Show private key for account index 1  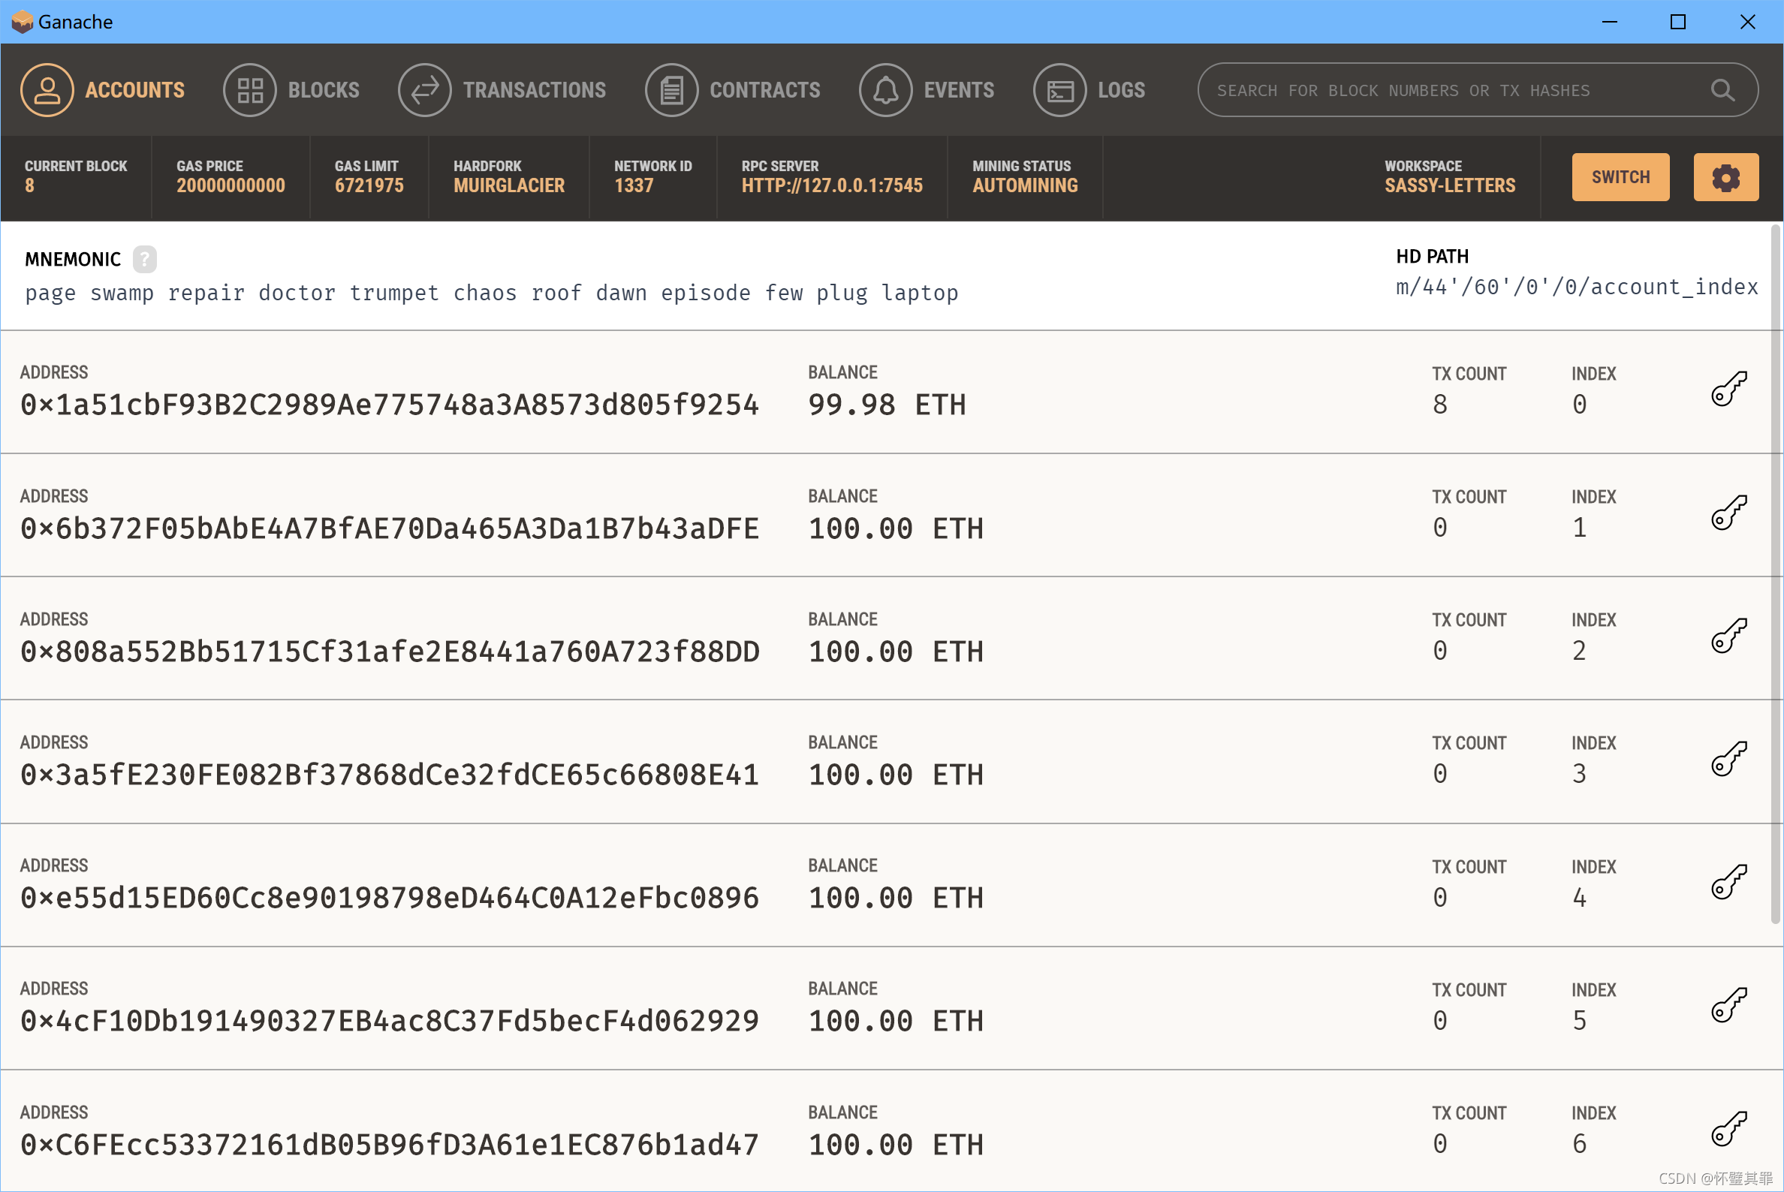pos(1728,513)
